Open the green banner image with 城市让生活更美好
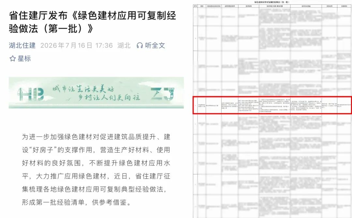Image resolution: width=352 pixels, height=218 pixels. pyautogui.click(x=96, y=92)
